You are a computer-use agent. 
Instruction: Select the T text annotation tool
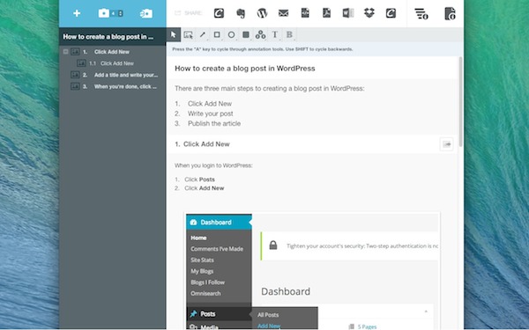point(275,34)
